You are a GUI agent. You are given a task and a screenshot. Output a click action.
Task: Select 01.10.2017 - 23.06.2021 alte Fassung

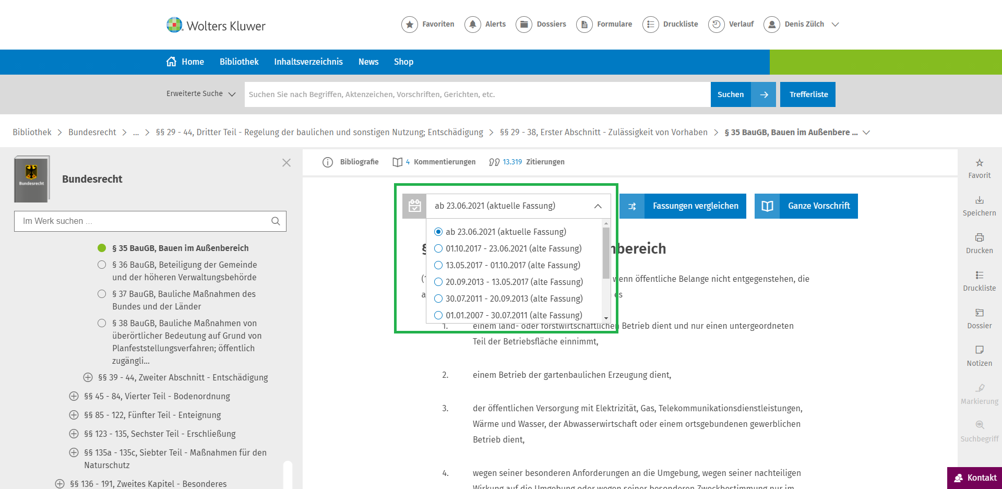(x=438, y=249)
